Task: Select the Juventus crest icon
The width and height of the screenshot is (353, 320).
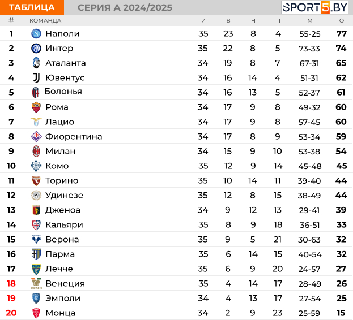Action: coord(36,77)
